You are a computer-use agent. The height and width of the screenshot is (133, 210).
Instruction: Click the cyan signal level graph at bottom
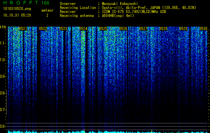[108, 132]
